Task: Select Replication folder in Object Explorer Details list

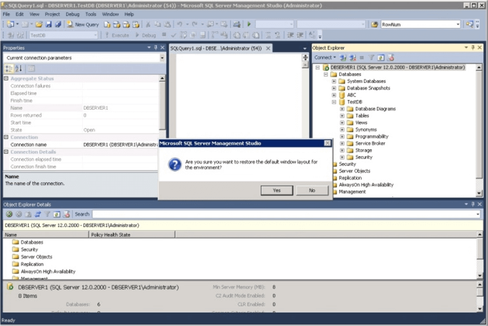Action: pyautogui.click(x=32, y=264)
